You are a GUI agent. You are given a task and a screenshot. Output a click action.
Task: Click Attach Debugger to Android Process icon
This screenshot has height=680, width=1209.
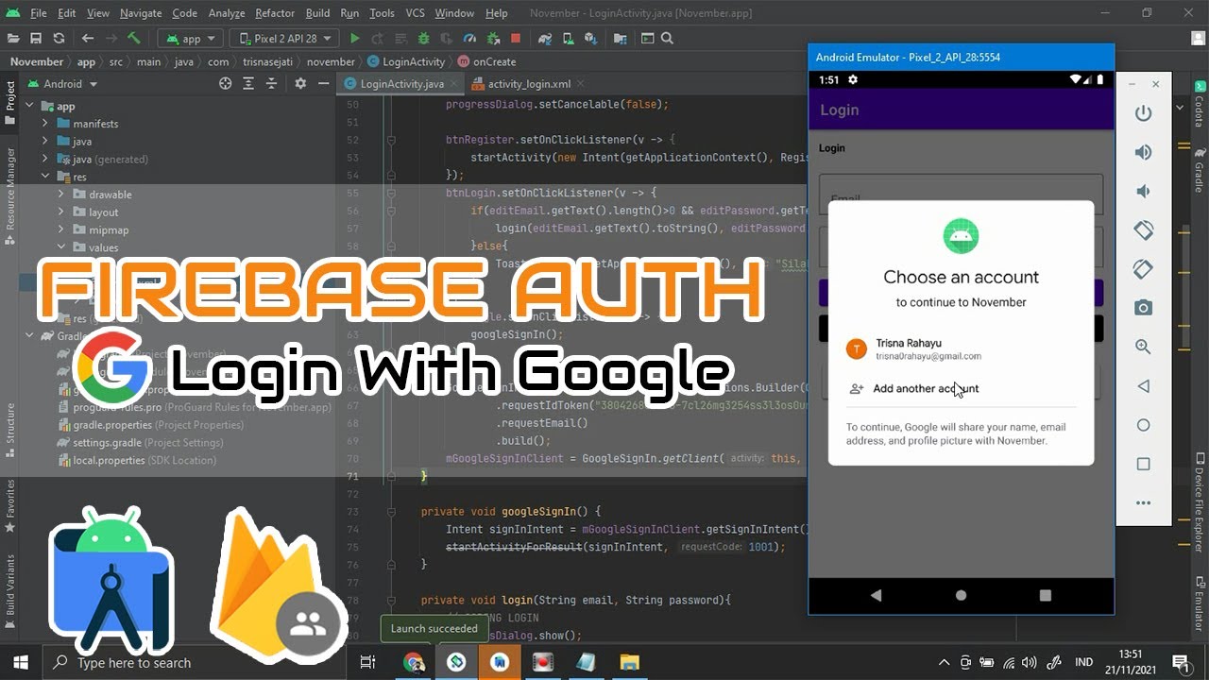(492, 39)
